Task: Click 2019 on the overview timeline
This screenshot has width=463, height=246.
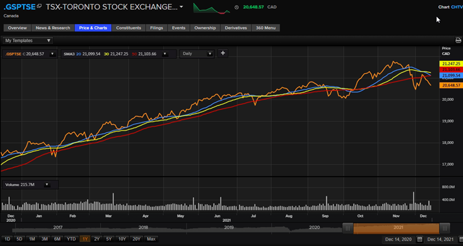Action: [229, 227]
